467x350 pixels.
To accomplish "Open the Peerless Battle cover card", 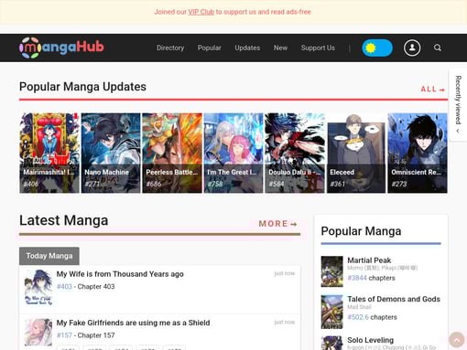I will tap(172, 153).
